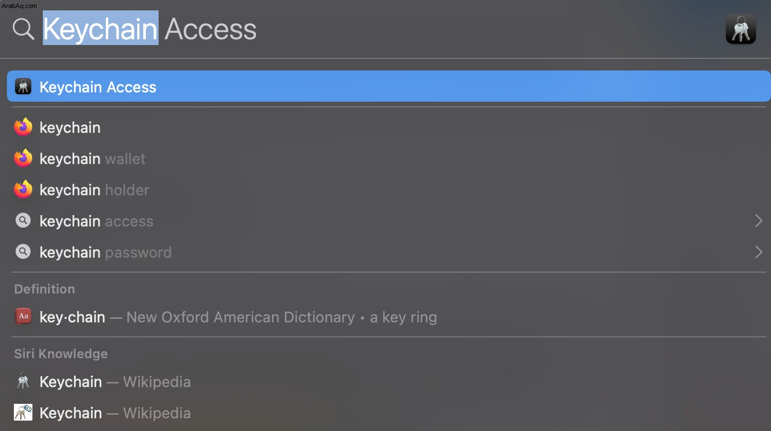Click the Firefox icon beside keychain holder
The width and height of the screenshot is (771, 431).
(23, 190)
